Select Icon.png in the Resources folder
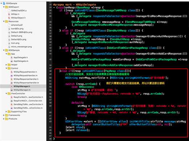Image resolution: width=189 pixels, height=141 pixels. tap(15, 43)
